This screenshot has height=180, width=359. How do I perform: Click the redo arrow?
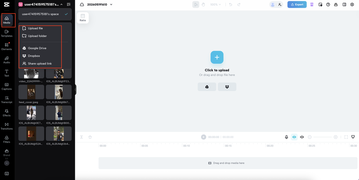[x=239, y=4]
